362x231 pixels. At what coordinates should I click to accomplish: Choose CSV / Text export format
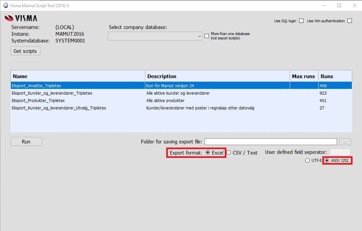pos(229,152)
